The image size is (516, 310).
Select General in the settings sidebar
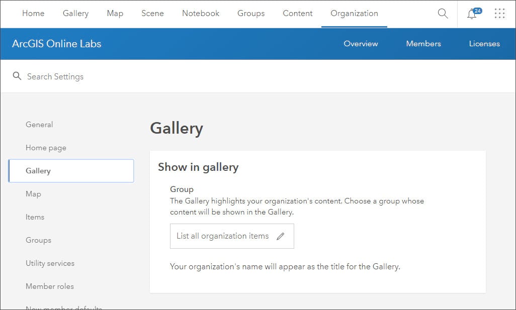39,125
